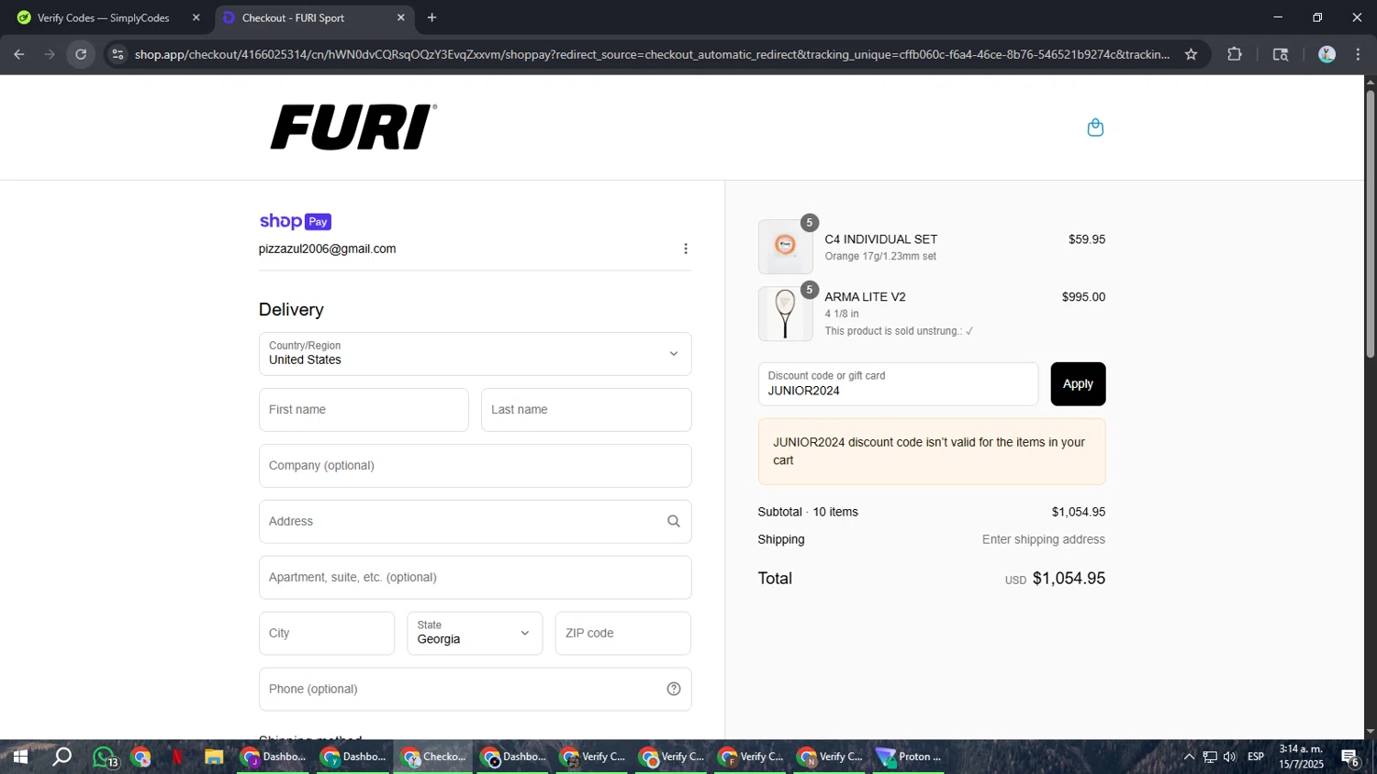Screen dimensions: 1377x774
Task: Click the First name field
Action: [x=364, y=410]
